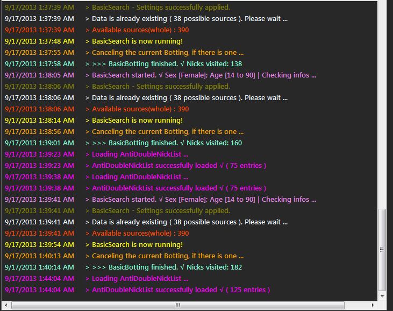The height and width of the screenshot is (311, 393).
Task: Select 'BasicSearch is now running!' at 1:39:54 AM
Action: pyautogui.click(x=94, y=245)
